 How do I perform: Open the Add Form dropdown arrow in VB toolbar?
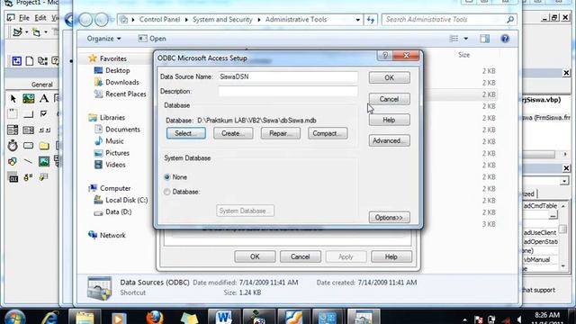coord(46,32)
